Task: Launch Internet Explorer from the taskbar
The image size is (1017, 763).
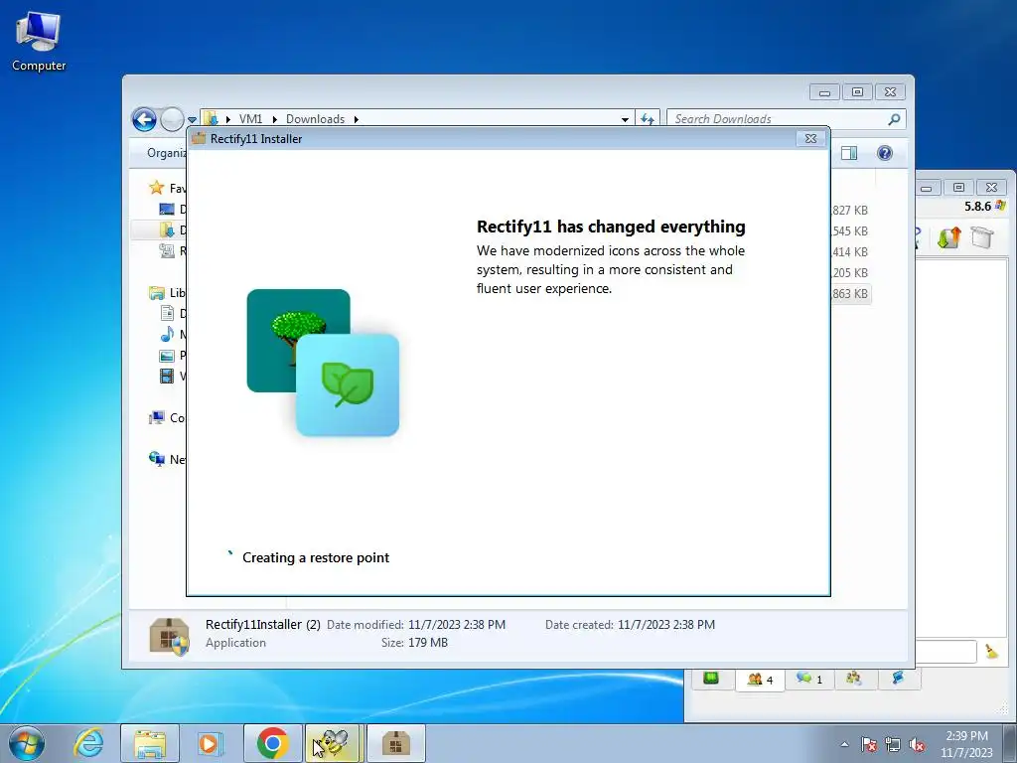Action: click(88, 743)
